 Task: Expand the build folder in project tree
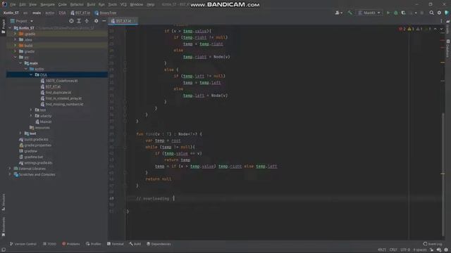click(16, 45)
